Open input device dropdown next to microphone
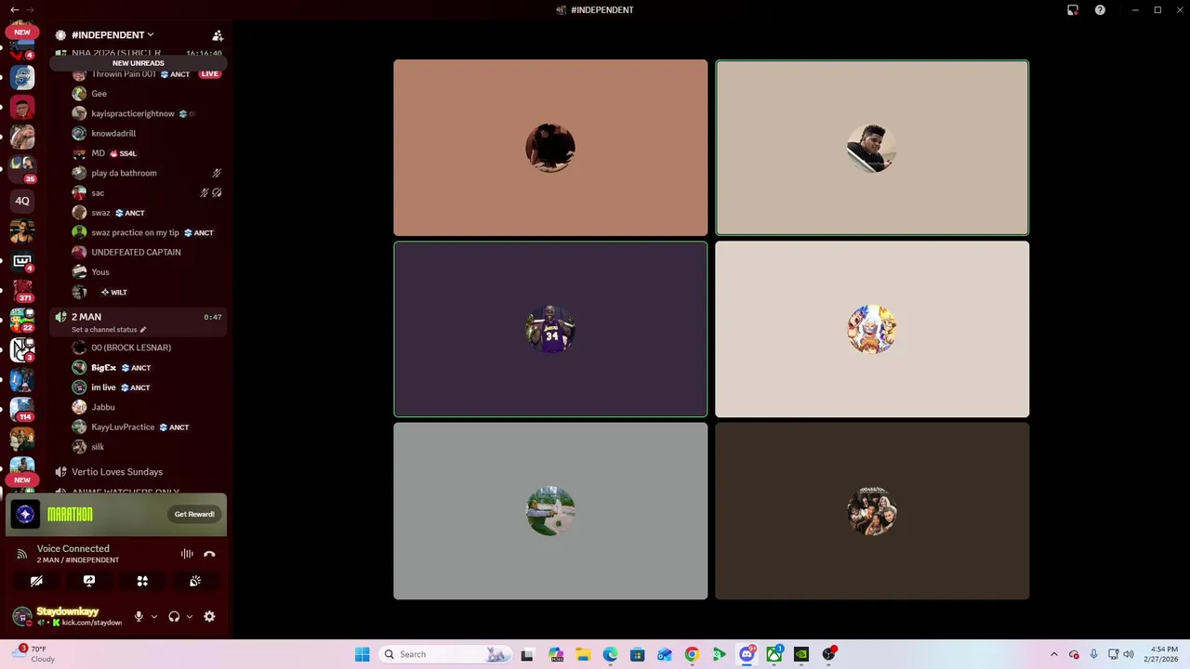The width and height of the screenshot is (1190, 669). coord(154,616)
